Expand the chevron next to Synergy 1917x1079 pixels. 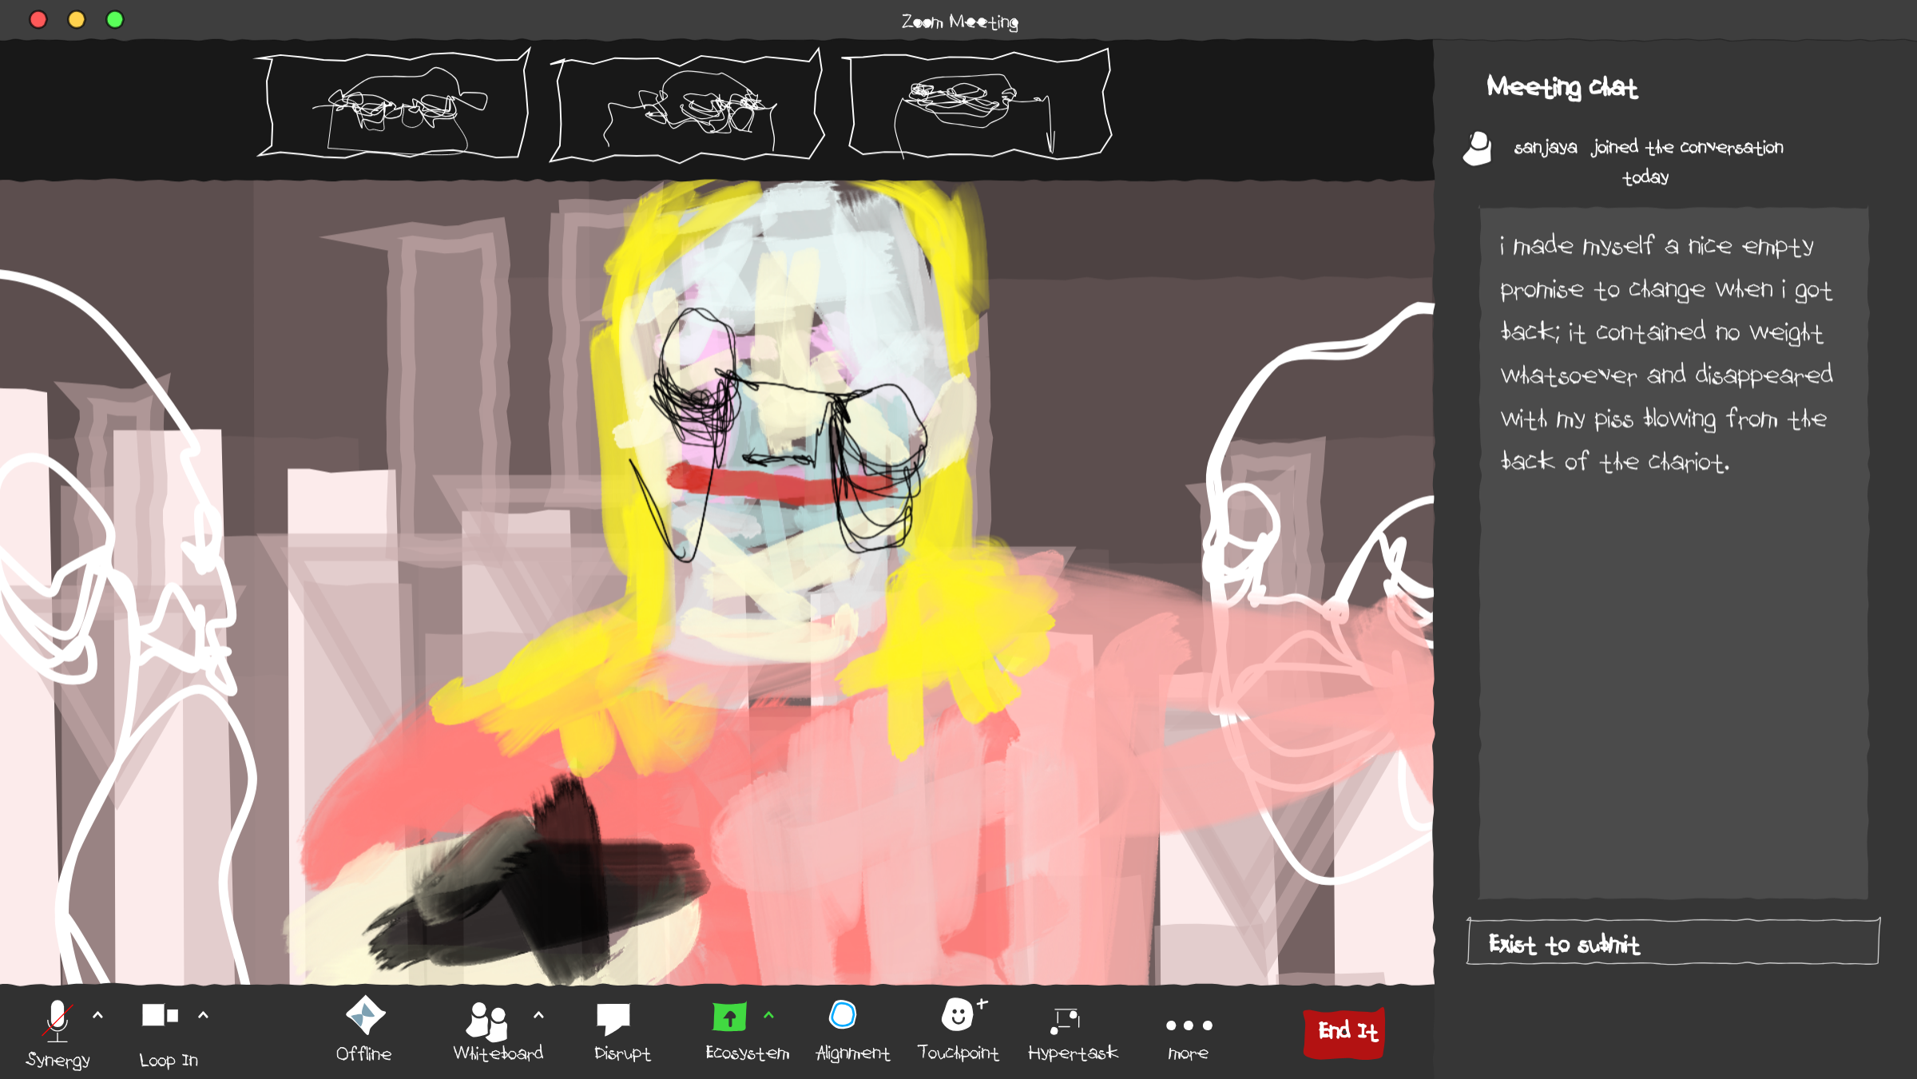pos(98,1015)
